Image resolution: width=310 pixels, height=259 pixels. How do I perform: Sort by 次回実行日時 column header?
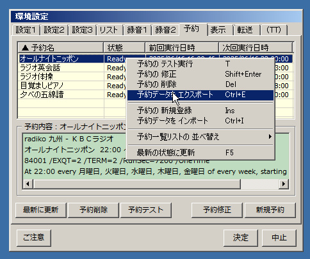tap(256, 48)
